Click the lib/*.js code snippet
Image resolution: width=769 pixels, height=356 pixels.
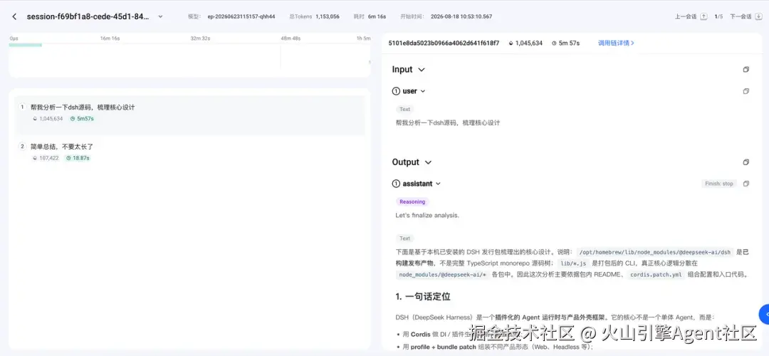coord(572,263)
